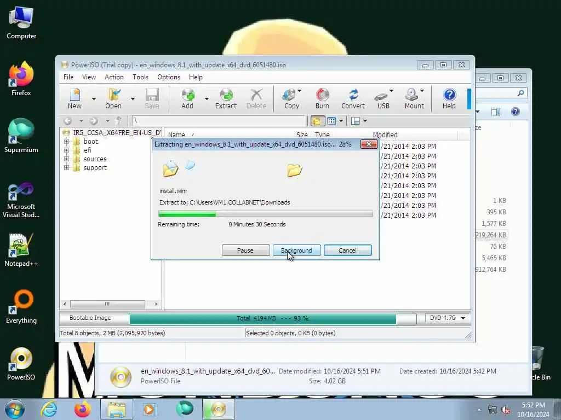Expand the boot folder tree node
561x420 pixels.
[66, 142]
